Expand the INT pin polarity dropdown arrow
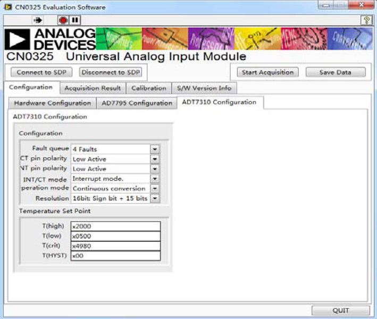The width and height of the screenshot is (377, 319). (155, 169)
